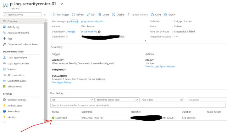Viewport: 227px width, 132px height.
Task: Click the Delete trash can icon
Action: pos(100,15)
